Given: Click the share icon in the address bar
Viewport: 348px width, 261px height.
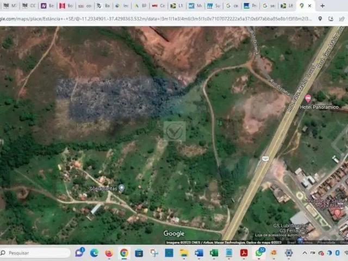Looking at the screenshot, I should pyautogui.click(x=341, y=19).
